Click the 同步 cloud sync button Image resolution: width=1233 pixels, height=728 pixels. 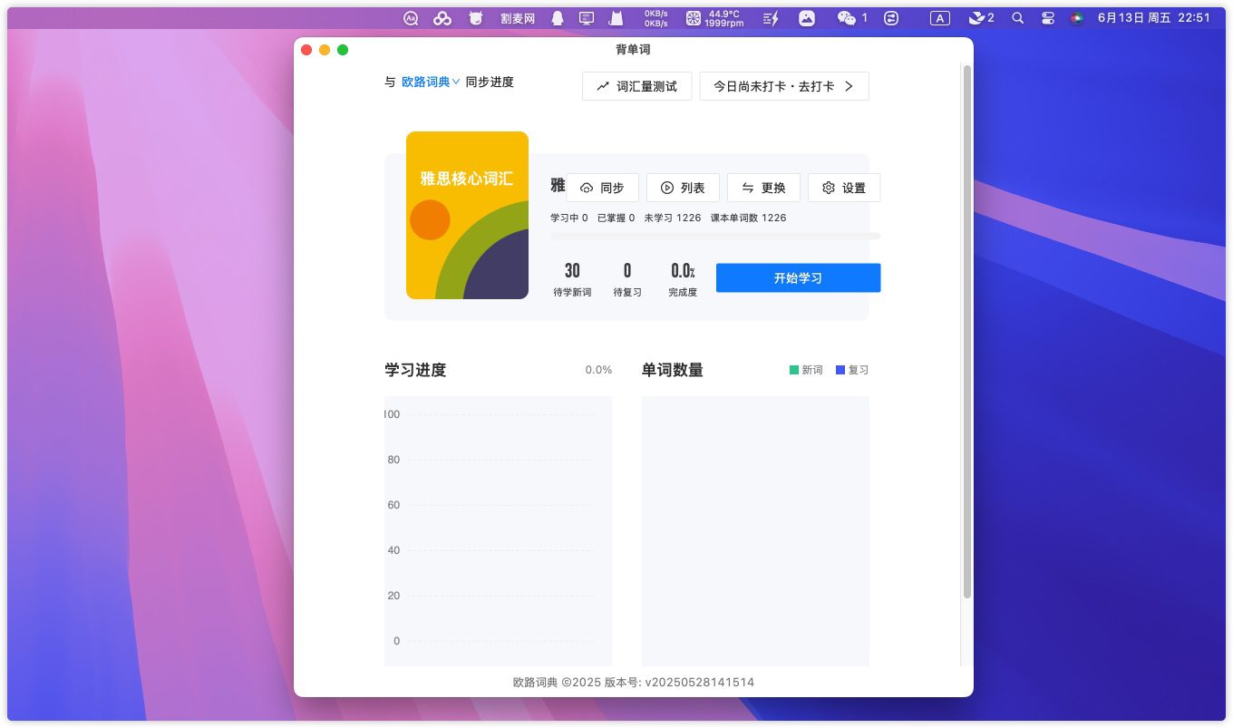pos(602,188)
